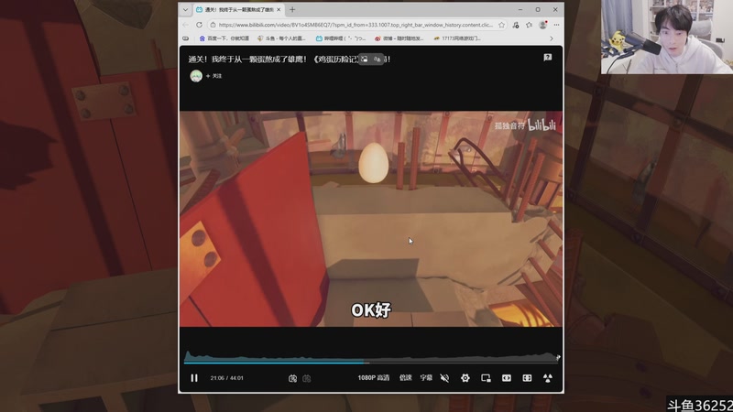Open the video player settings gear
The width and height of the screenshot is (733, 412).
point(465,378)
